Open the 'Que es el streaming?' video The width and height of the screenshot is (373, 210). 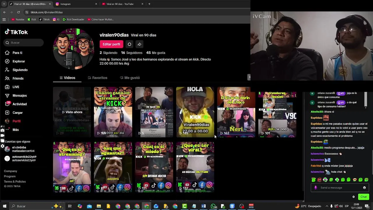click(72, 167)
